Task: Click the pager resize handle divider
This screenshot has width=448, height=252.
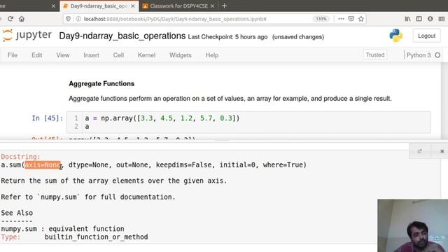Action: tap(221, 141)
